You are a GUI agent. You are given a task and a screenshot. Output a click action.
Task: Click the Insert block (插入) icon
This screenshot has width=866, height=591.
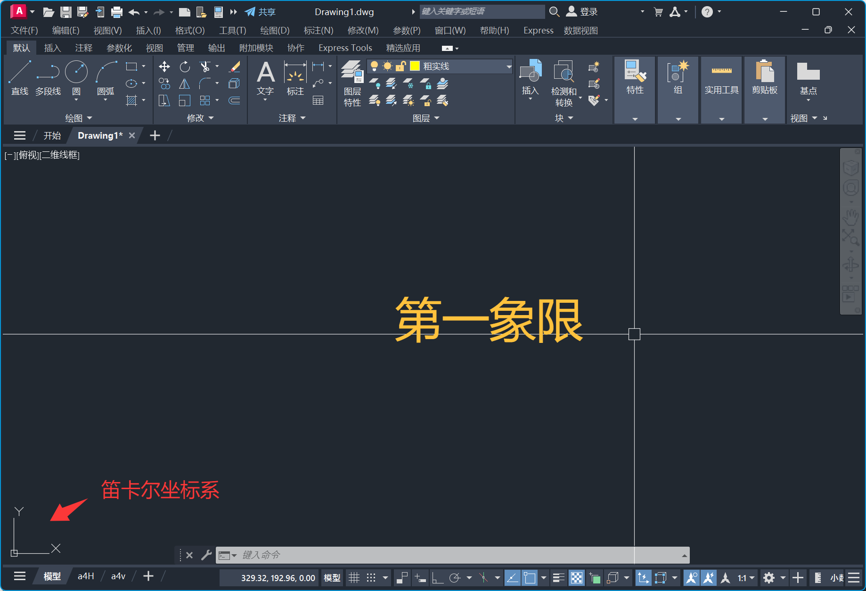[x=530, y=78]
